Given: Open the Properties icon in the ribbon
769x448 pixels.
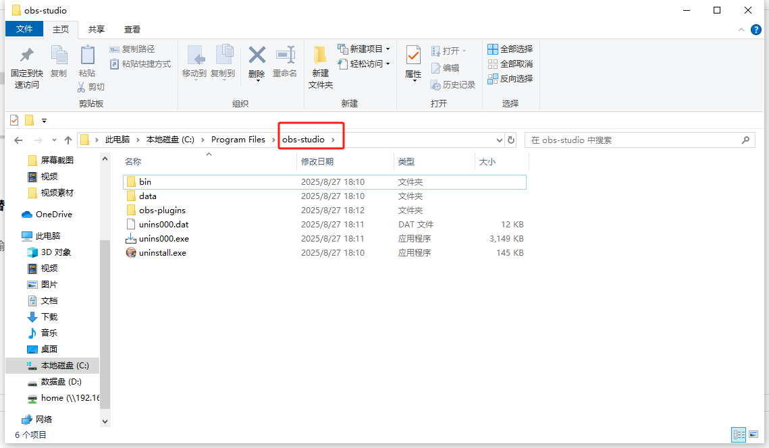Looking at the screenshot, I should coord(413,55).
